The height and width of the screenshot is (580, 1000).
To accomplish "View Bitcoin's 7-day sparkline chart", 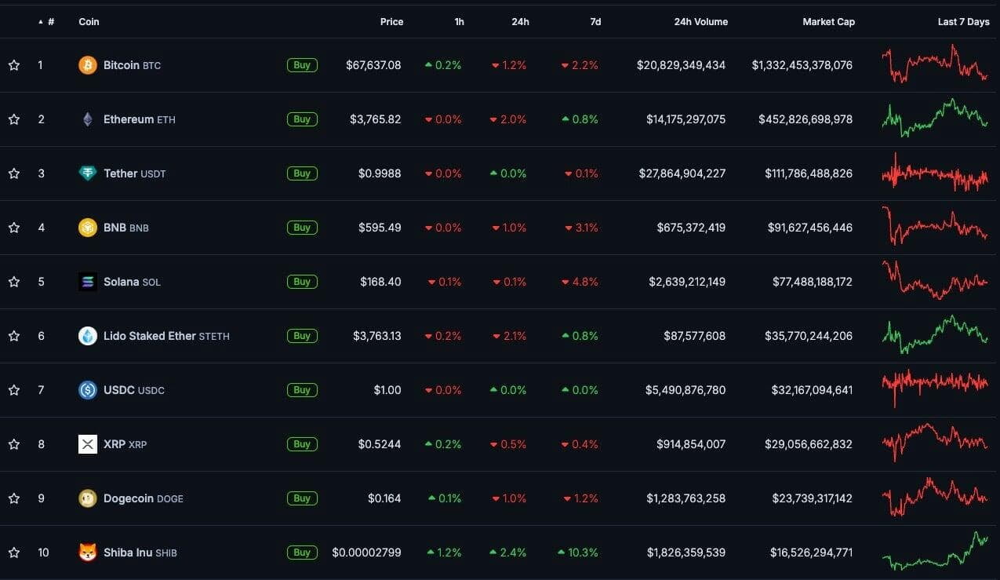I will [935, 64].
